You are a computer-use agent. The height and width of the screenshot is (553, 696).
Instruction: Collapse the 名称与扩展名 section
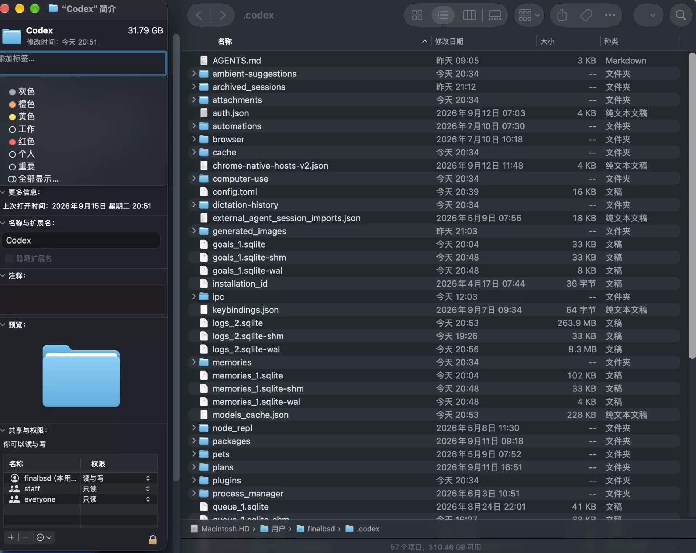3,223
